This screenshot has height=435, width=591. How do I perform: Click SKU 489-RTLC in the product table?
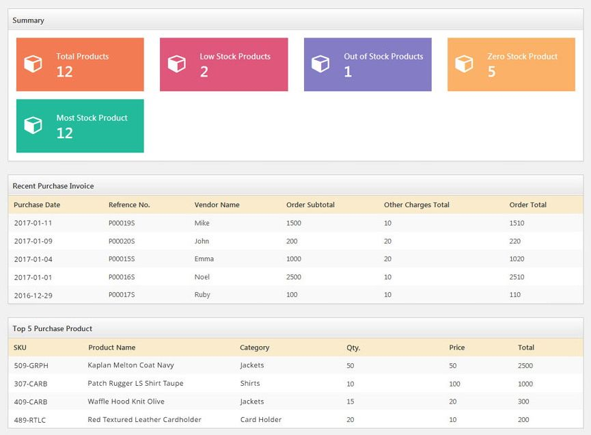tap(31, 419)
